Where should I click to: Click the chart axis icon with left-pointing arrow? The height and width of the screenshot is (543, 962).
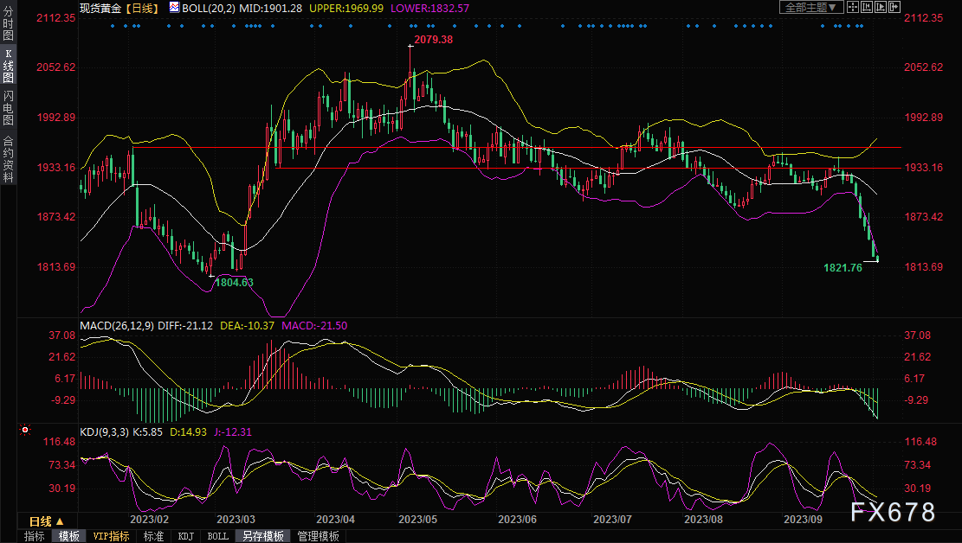click(866, 7)
